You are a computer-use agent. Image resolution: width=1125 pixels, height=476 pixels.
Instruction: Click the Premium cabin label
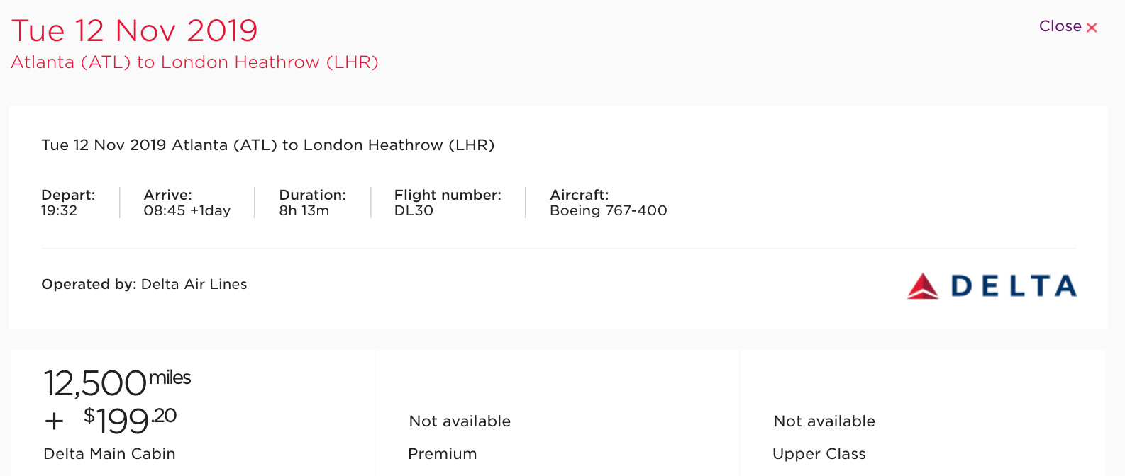443,454
